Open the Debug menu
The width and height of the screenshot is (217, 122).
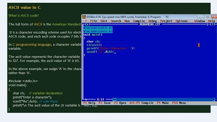click(x=153, y=21)
